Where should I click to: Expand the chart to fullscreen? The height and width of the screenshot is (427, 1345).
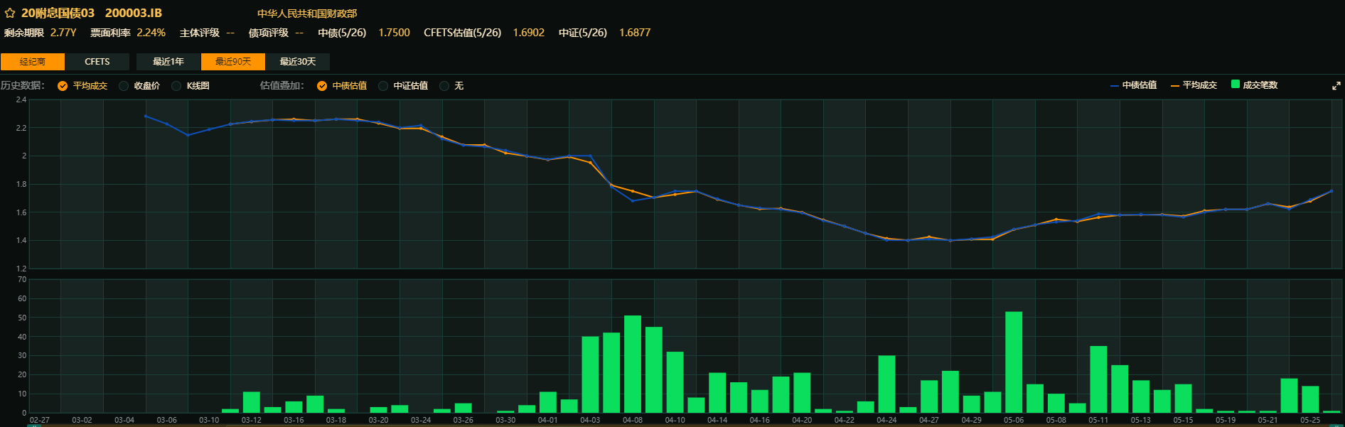point(1336,86)
